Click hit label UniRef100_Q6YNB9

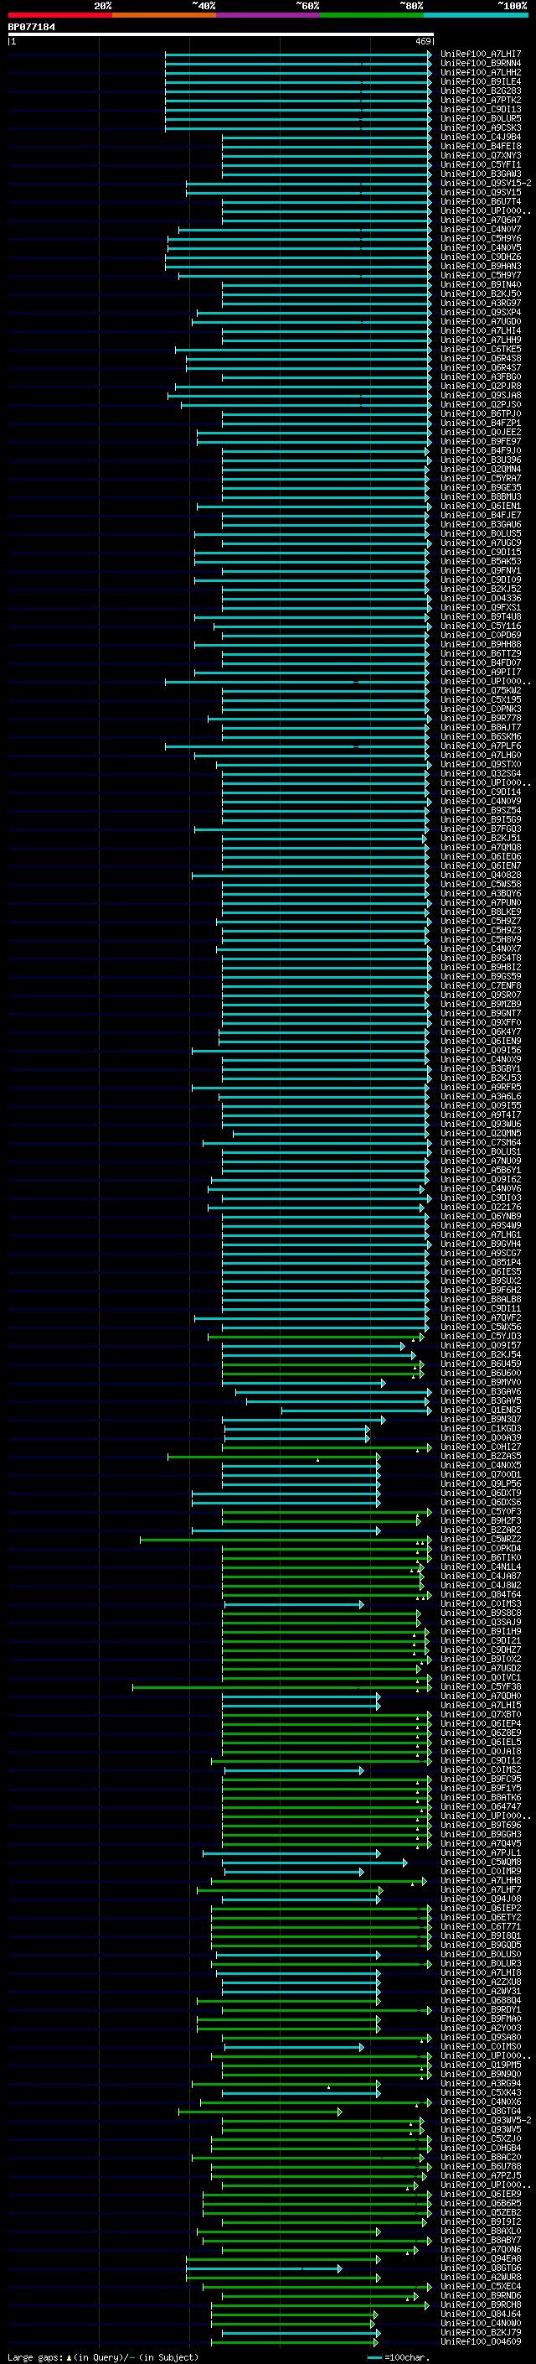(x=480, y=1217)
